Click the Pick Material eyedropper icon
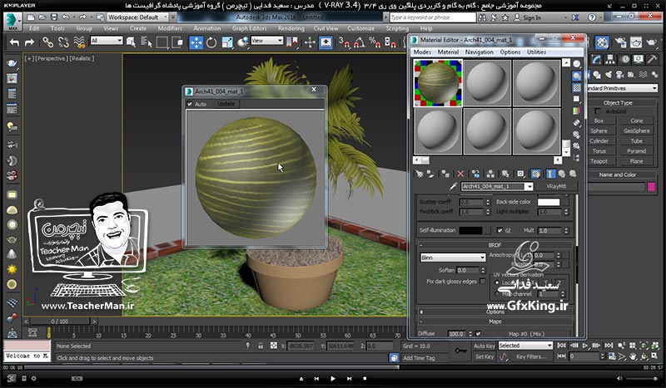 pyautogui.click(x=453, y=187)
